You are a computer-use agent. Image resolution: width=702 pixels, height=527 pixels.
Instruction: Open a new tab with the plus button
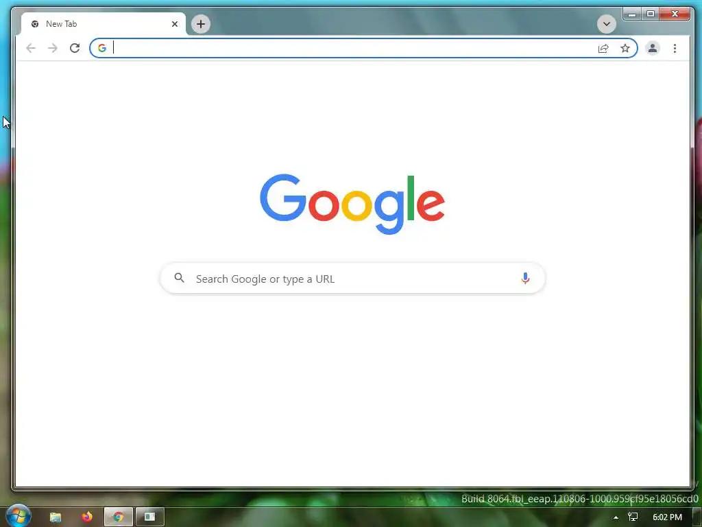tap(201, 24)
